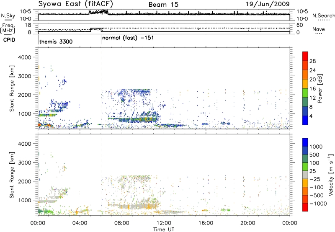Click the '20' label on Power colorbar
The width and height of the screenshot is (335, 232).
(312, 80)
